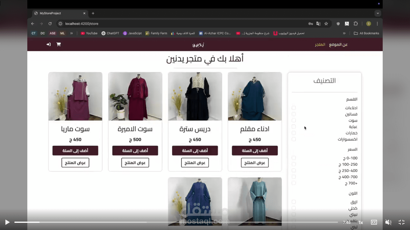Click the Chrome profile avatar
Screen dimensions: 410x230
(369, 24)
